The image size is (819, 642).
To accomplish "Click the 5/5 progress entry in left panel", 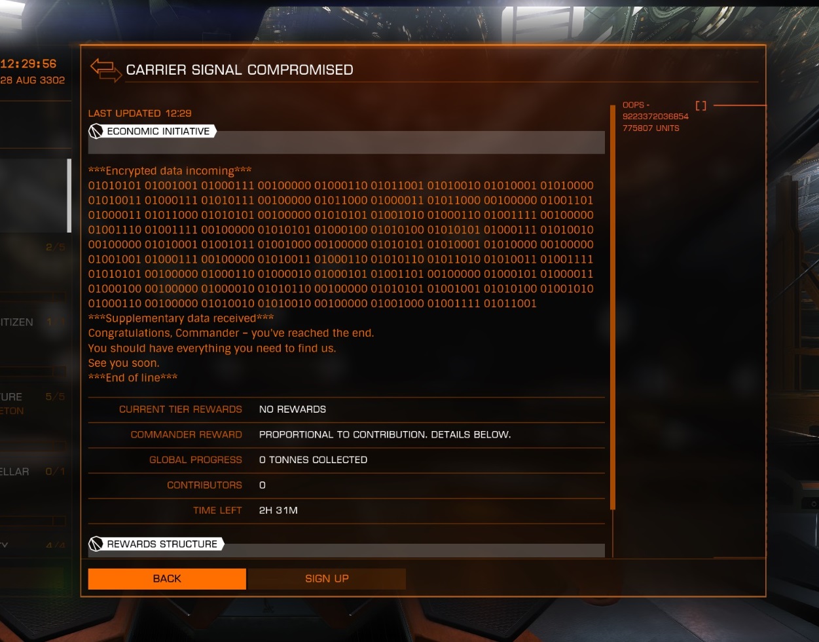I will (x=55, y=397).
